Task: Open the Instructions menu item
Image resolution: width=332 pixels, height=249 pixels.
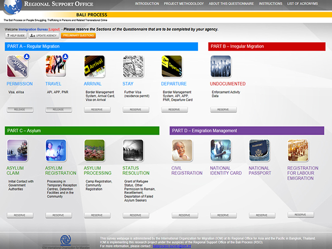Action: [x=270, y=3]
